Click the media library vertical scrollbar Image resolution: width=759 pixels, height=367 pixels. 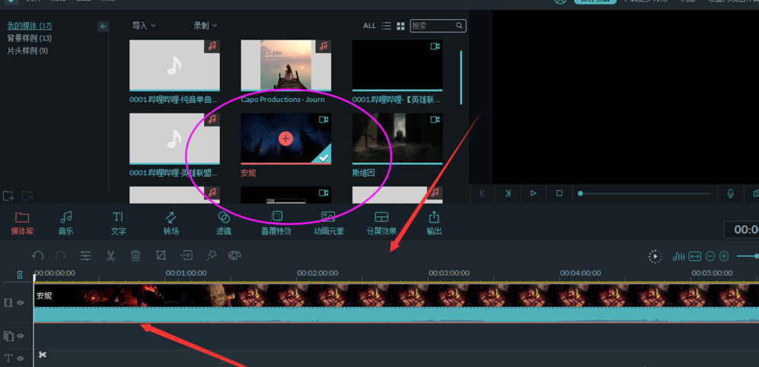[461, 78]
